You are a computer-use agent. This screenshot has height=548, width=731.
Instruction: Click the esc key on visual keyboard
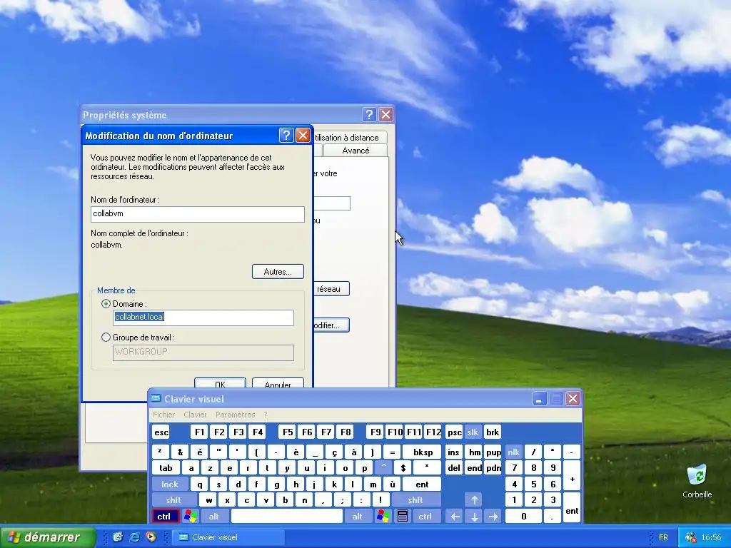click(x=161, y=432)
